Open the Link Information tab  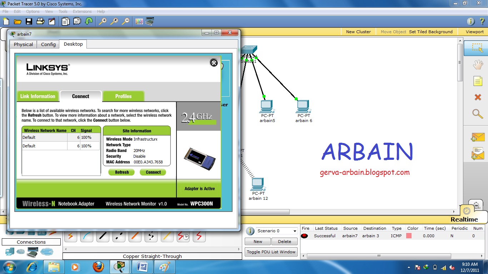click(38, 96)
